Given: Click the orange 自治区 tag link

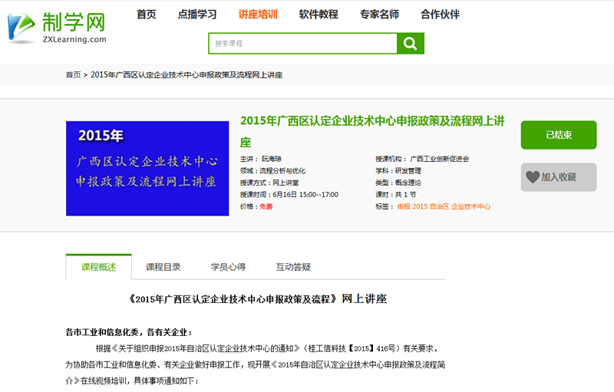Looking at the screenshot, I should [x=439, y=206].
